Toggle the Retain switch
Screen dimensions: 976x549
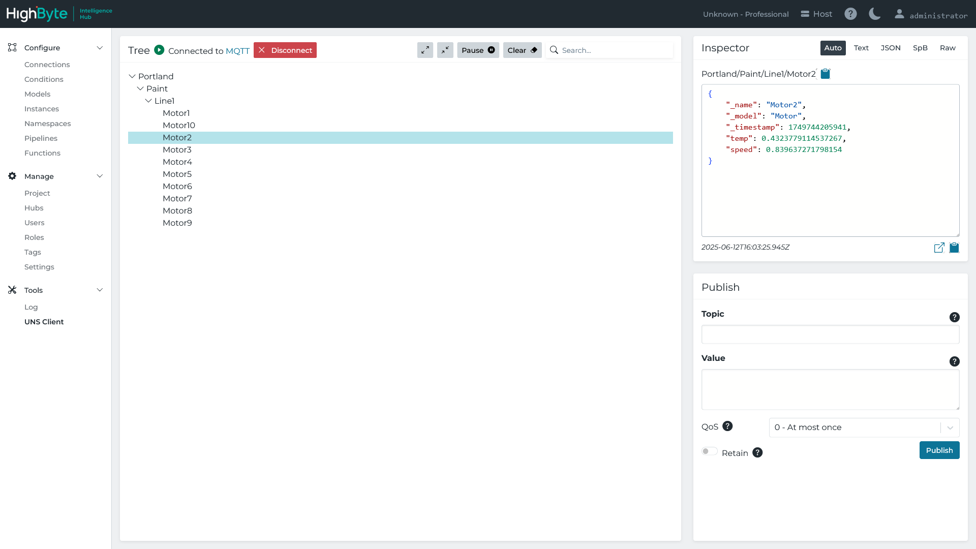pyautogui.click(x=709, y=451)
